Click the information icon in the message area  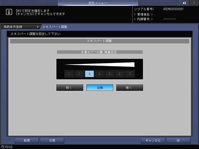click(9, 12)
